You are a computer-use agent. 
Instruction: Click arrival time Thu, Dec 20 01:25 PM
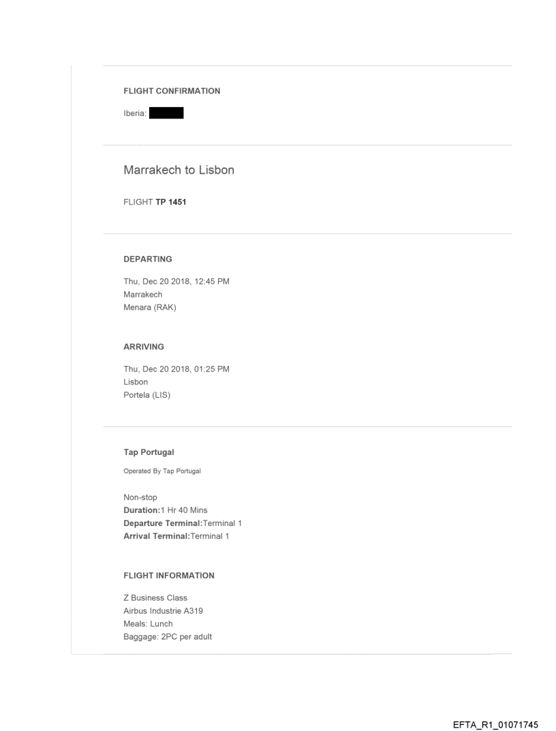(x=176, y=370)
